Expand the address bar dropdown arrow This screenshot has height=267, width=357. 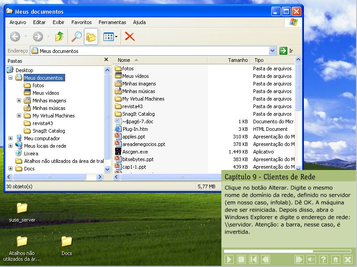tap(272, 51)
